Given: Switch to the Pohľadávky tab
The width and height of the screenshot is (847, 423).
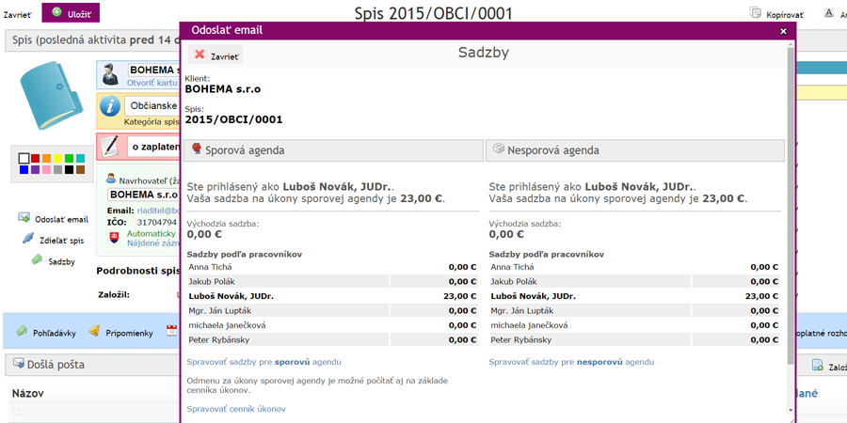Looking at the screenshot, I should tap(46, 333).
